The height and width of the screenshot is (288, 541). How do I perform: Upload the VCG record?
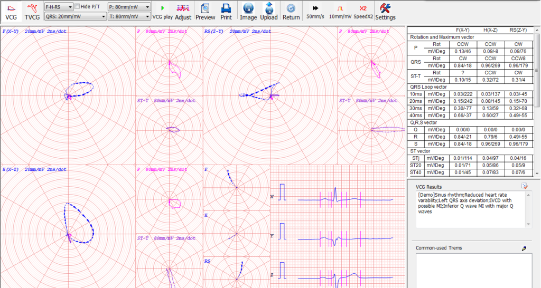269,11
